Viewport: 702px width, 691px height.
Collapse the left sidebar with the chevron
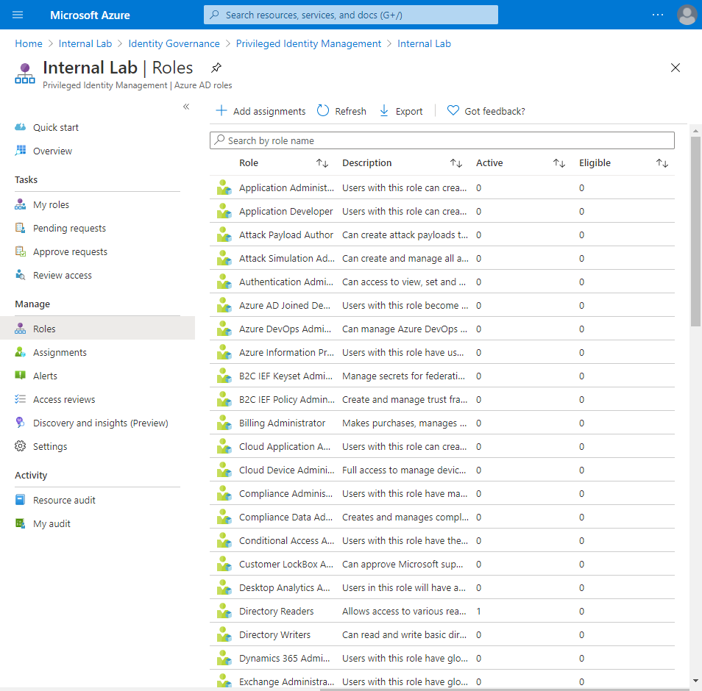(x=186, y=107)
